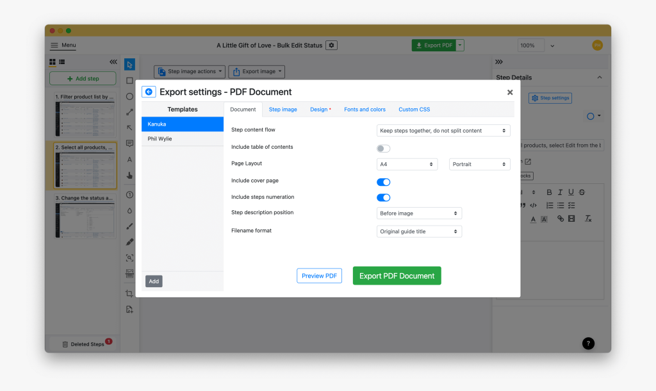
Task: Select the arrow annotation tool
Action: pos(129,128)
